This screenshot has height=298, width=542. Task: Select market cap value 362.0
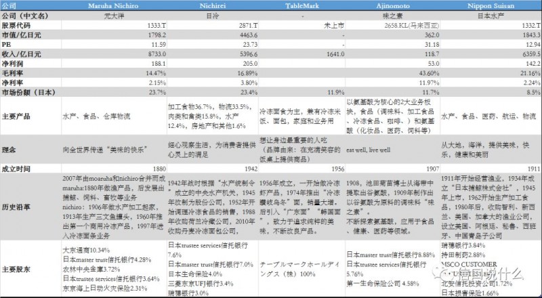click(432, 35)
